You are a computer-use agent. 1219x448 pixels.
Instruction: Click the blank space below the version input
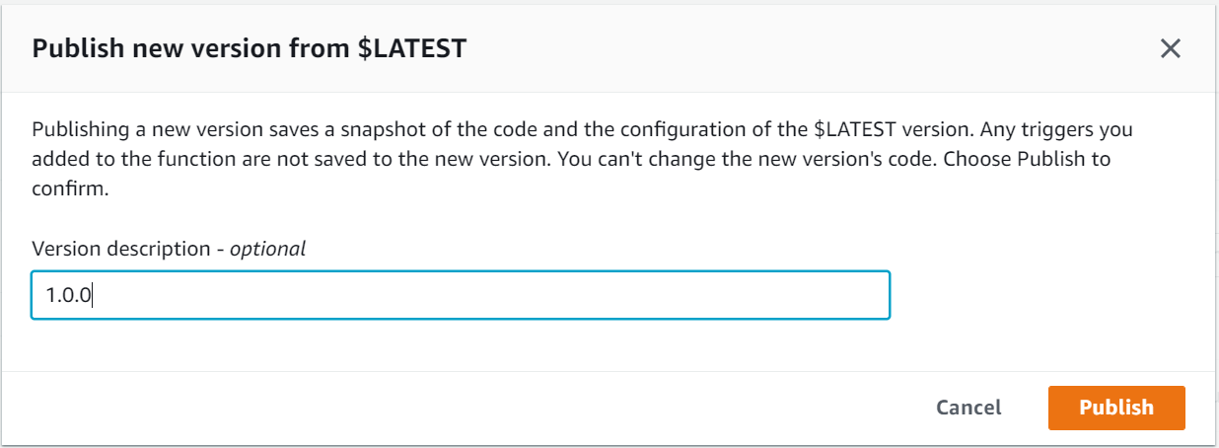coord(460,344)
